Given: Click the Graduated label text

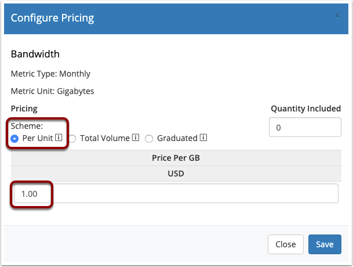Looking at the screenshot, I should [x=177, y=138].
